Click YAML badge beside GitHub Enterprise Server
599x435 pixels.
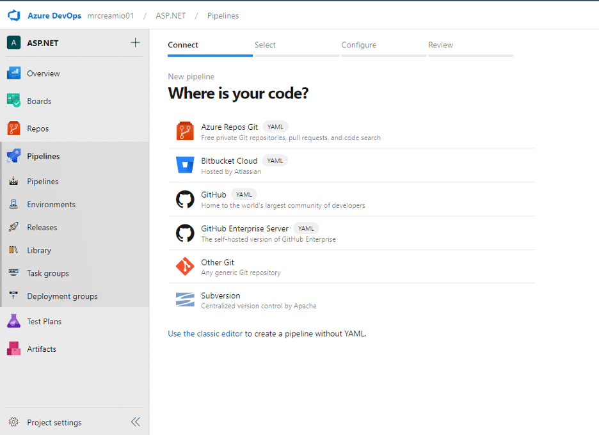pos(306,228)
